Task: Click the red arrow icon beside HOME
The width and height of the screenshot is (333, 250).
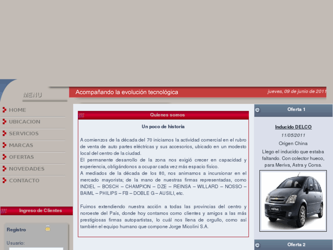Action: 4,110
